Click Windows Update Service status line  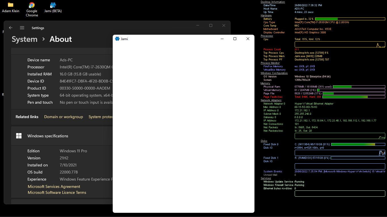click(x=284, y=182)
